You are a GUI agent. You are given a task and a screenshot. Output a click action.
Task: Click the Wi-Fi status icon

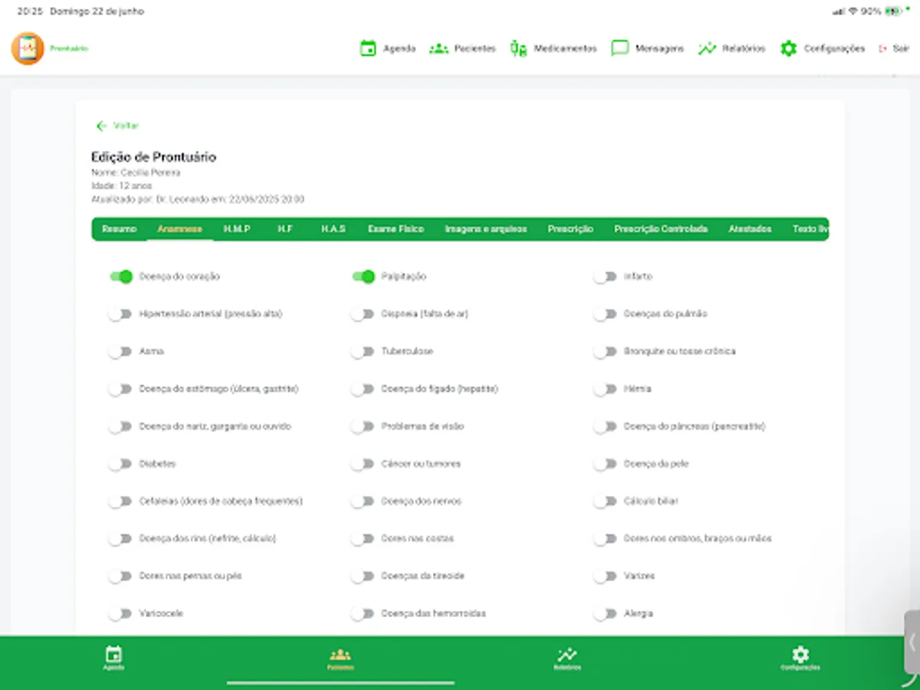pyautogui.click(x=853, y=11)
